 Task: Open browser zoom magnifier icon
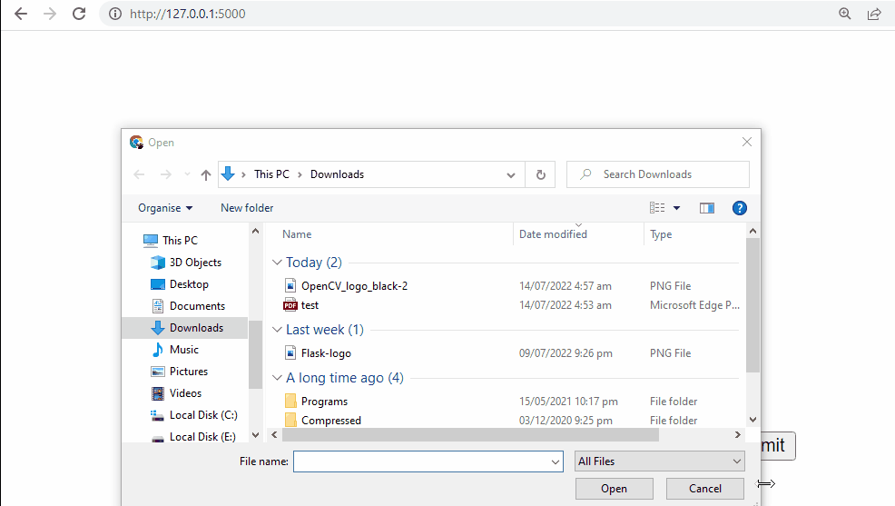pyautogui.click(x=845, y=14)
